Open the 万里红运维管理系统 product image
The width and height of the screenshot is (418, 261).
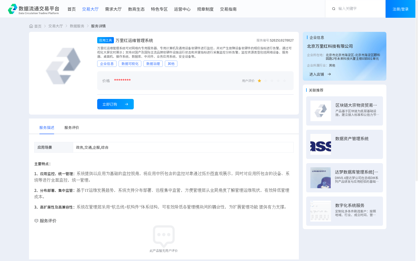pos(63,66)
